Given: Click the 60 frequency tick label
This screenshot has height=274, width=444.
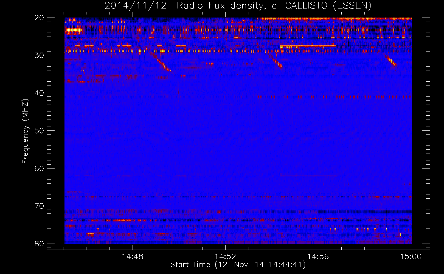Looking at the screenshot, I should pyautogui.click(x=40, y=168).
